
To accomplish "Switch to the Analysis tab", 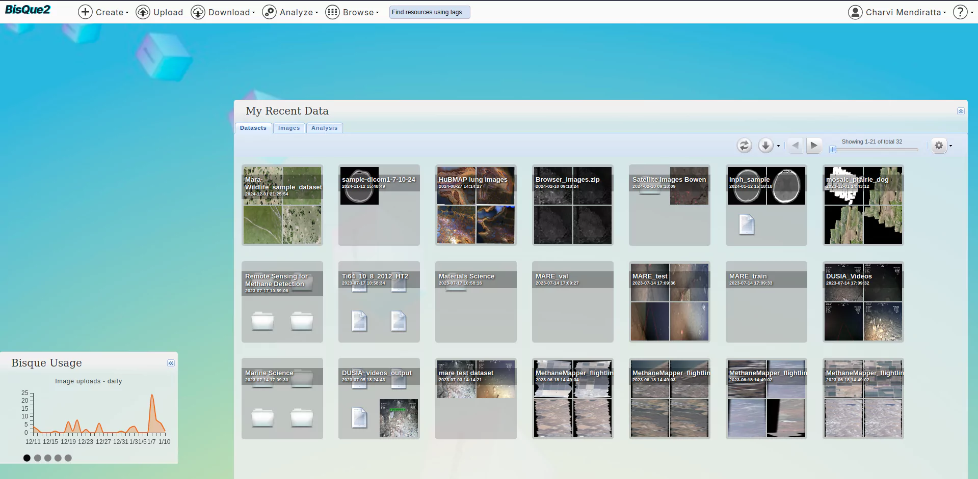I will pyautogui.click(x=324, y=128).
